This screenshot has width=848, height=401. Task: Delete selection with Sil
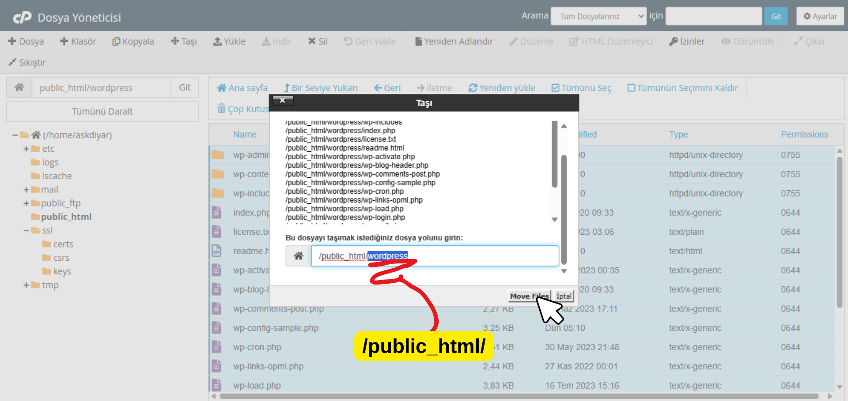[318, 41]
